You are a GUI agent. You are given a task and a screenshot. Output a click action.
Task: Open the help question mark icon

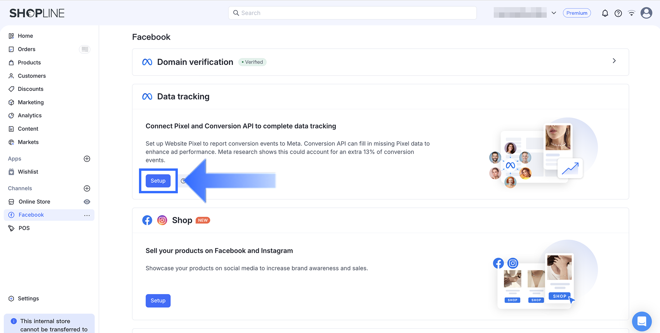click(618, 13)
